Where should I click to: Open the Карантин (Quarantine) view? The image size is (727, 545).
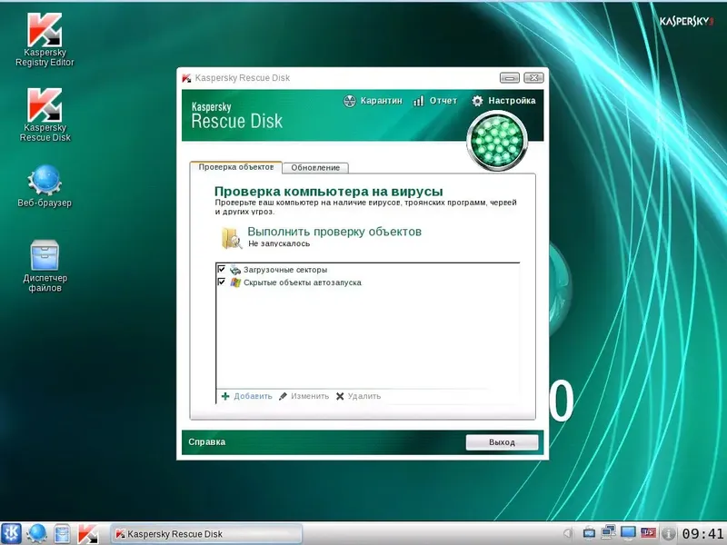point(375,101)
